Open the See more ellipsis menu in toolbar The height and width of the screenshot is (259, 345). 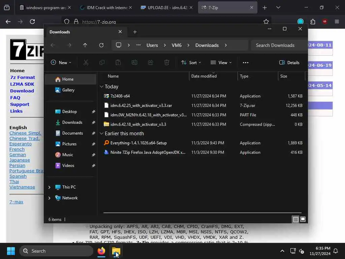(x=246, y=62)
